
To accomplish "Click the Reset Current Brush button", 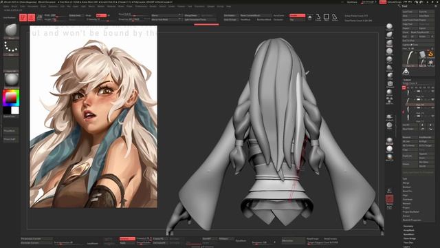I will coord(256,15).
